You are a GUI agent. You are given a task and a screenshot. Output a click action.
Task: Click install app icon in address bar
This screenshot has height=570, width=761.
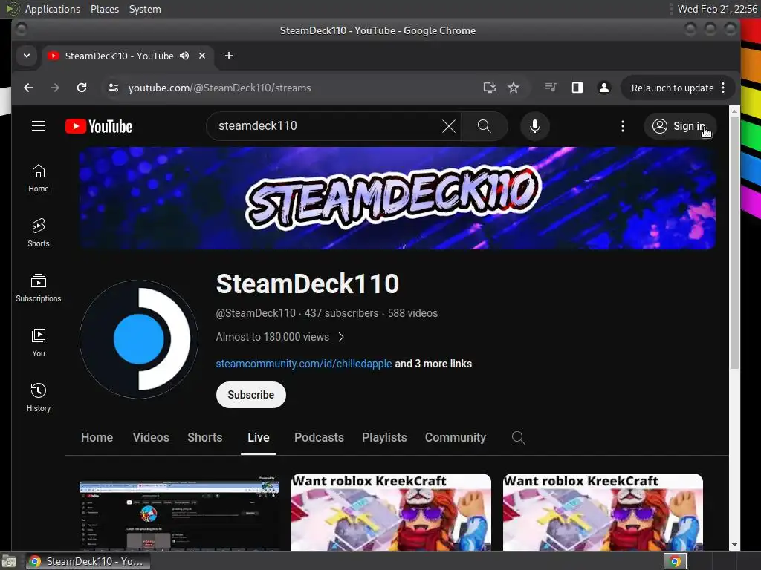[490, 88]
